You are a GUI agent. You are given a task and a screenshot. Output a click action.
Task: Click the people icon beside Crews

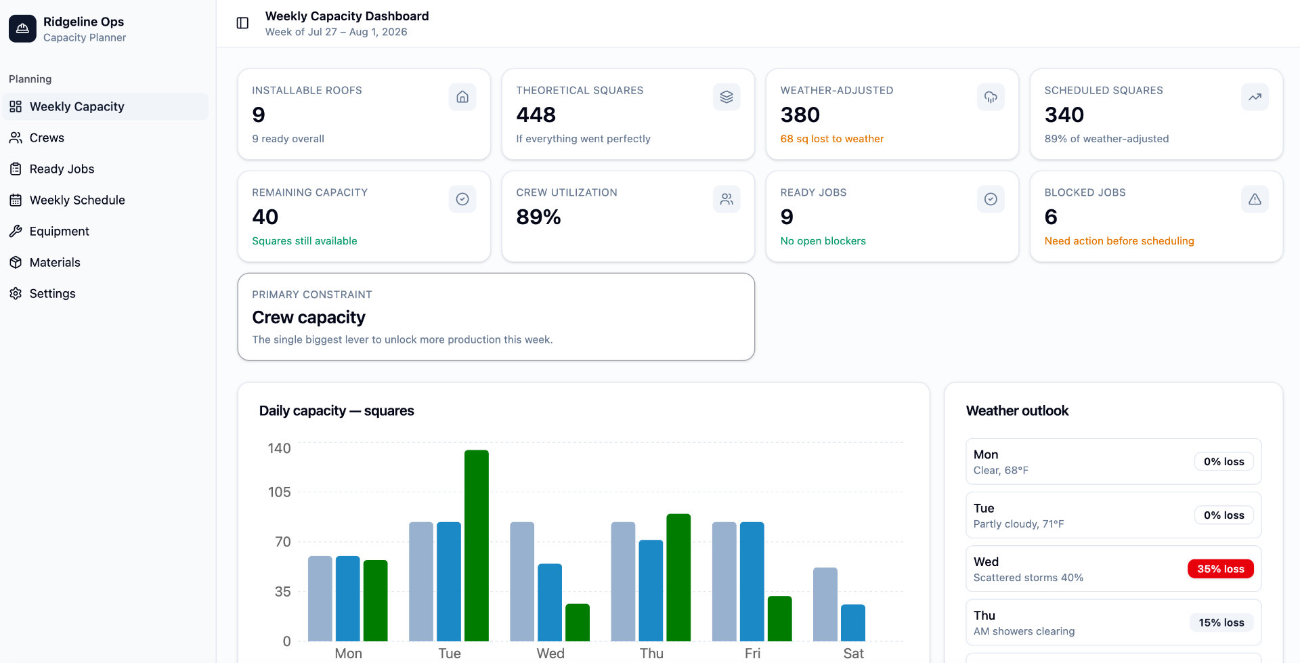[16, 137]
